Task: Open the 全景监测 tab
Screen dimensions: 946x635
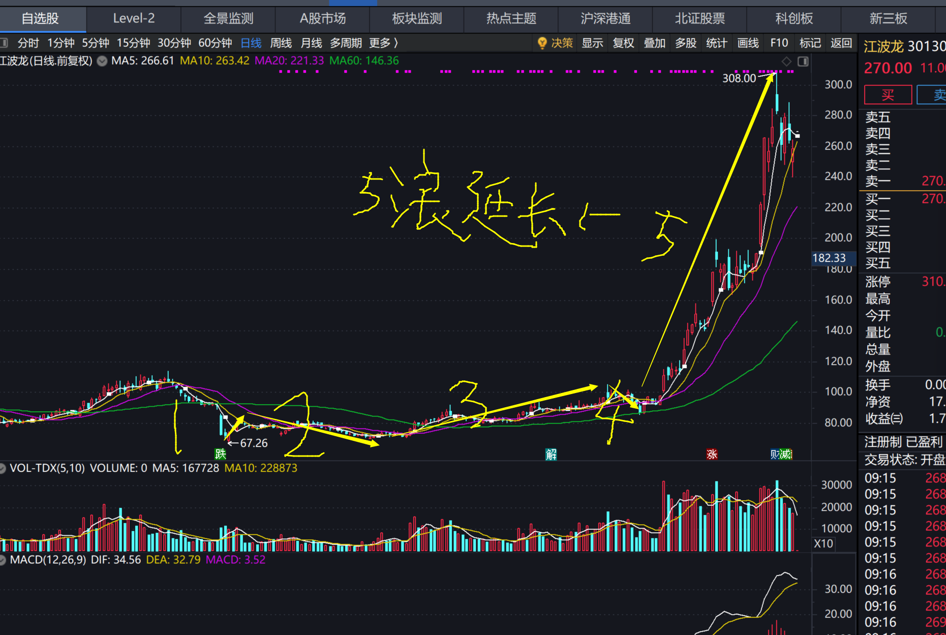Action: coord(228,19)
